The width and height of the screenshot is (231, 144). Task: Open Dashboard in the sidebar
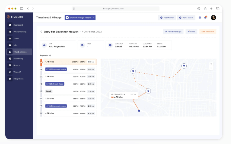pos(18,25)
